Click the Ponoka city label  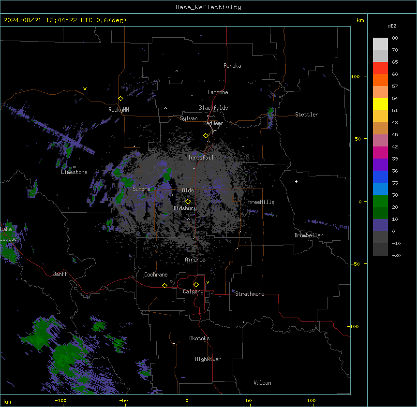tap(232, 66)
